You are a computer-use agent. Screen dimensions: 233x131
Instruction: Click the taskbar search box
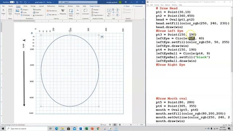[27, 128]
